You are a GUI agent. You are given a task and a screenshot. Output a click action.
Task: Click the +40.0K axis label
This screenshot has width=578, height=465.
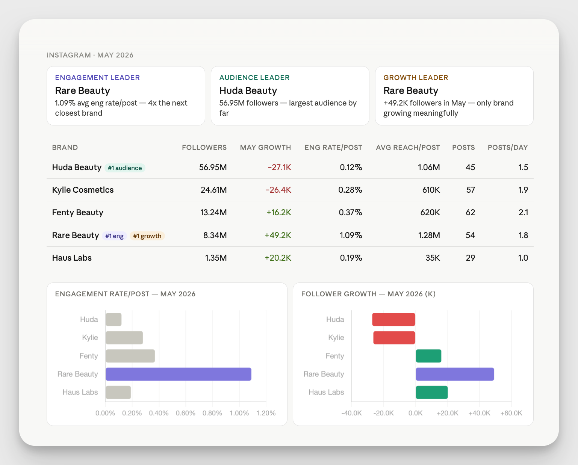tap(480, 413)
